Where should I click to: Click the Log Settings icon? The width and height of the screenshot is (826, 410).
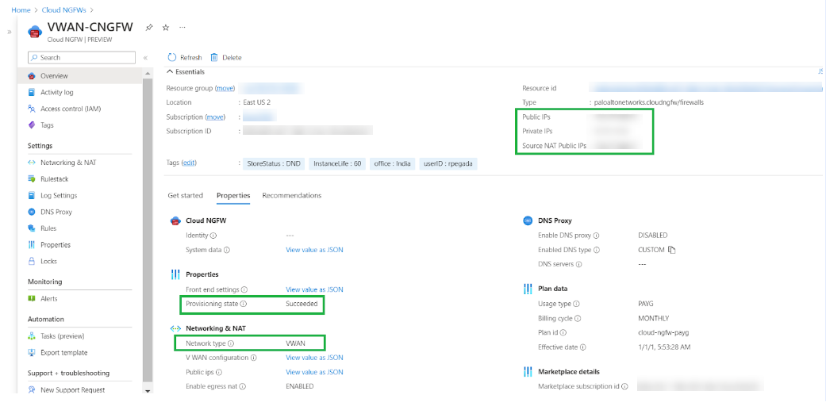tap(31, 195)
